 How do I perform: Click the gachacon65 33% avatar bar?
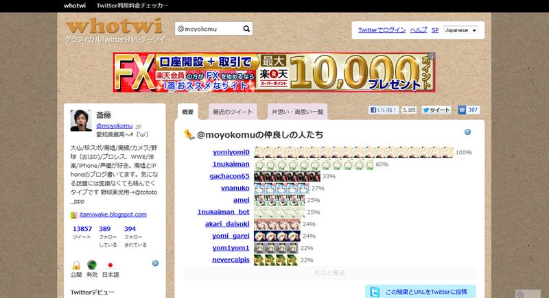[287, 176]
